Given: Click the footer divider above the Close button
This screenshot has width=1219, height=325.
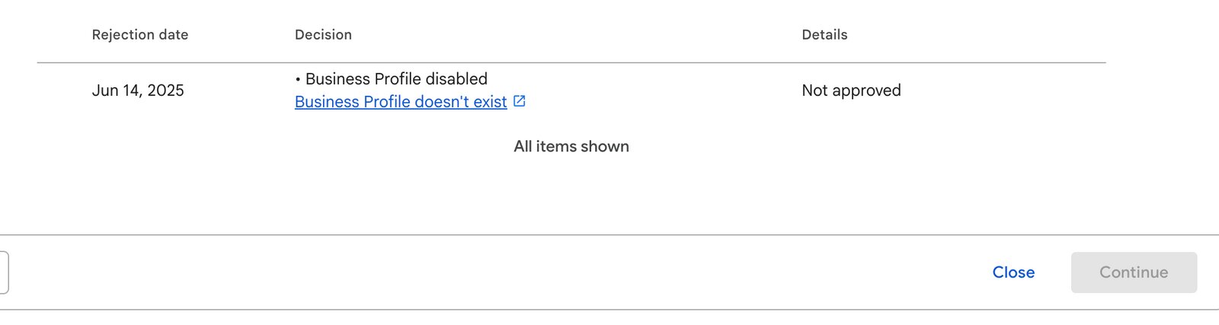Looking at the screenshot, I should click(609, 234).
